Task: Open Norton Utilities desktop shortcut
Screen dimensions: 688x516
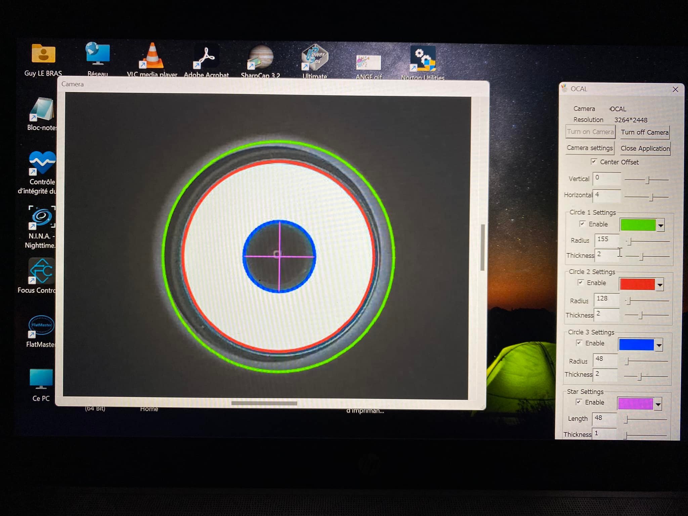Action: click(x=423, y=59)
